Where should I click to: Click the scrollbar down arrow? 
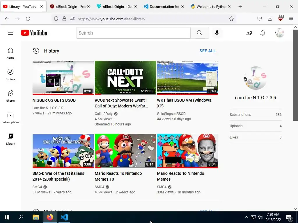pos(295,209)
